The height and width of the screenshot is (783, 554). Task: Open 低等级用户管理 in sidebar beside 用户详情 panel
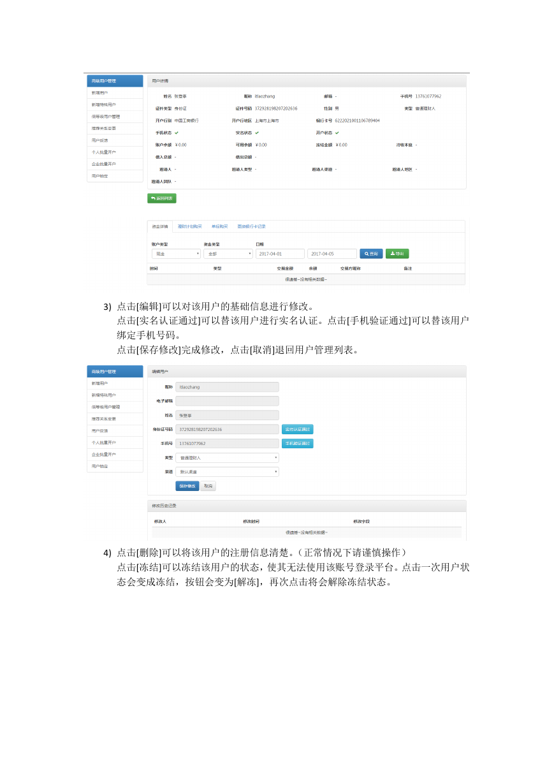(x=115, y=117)
